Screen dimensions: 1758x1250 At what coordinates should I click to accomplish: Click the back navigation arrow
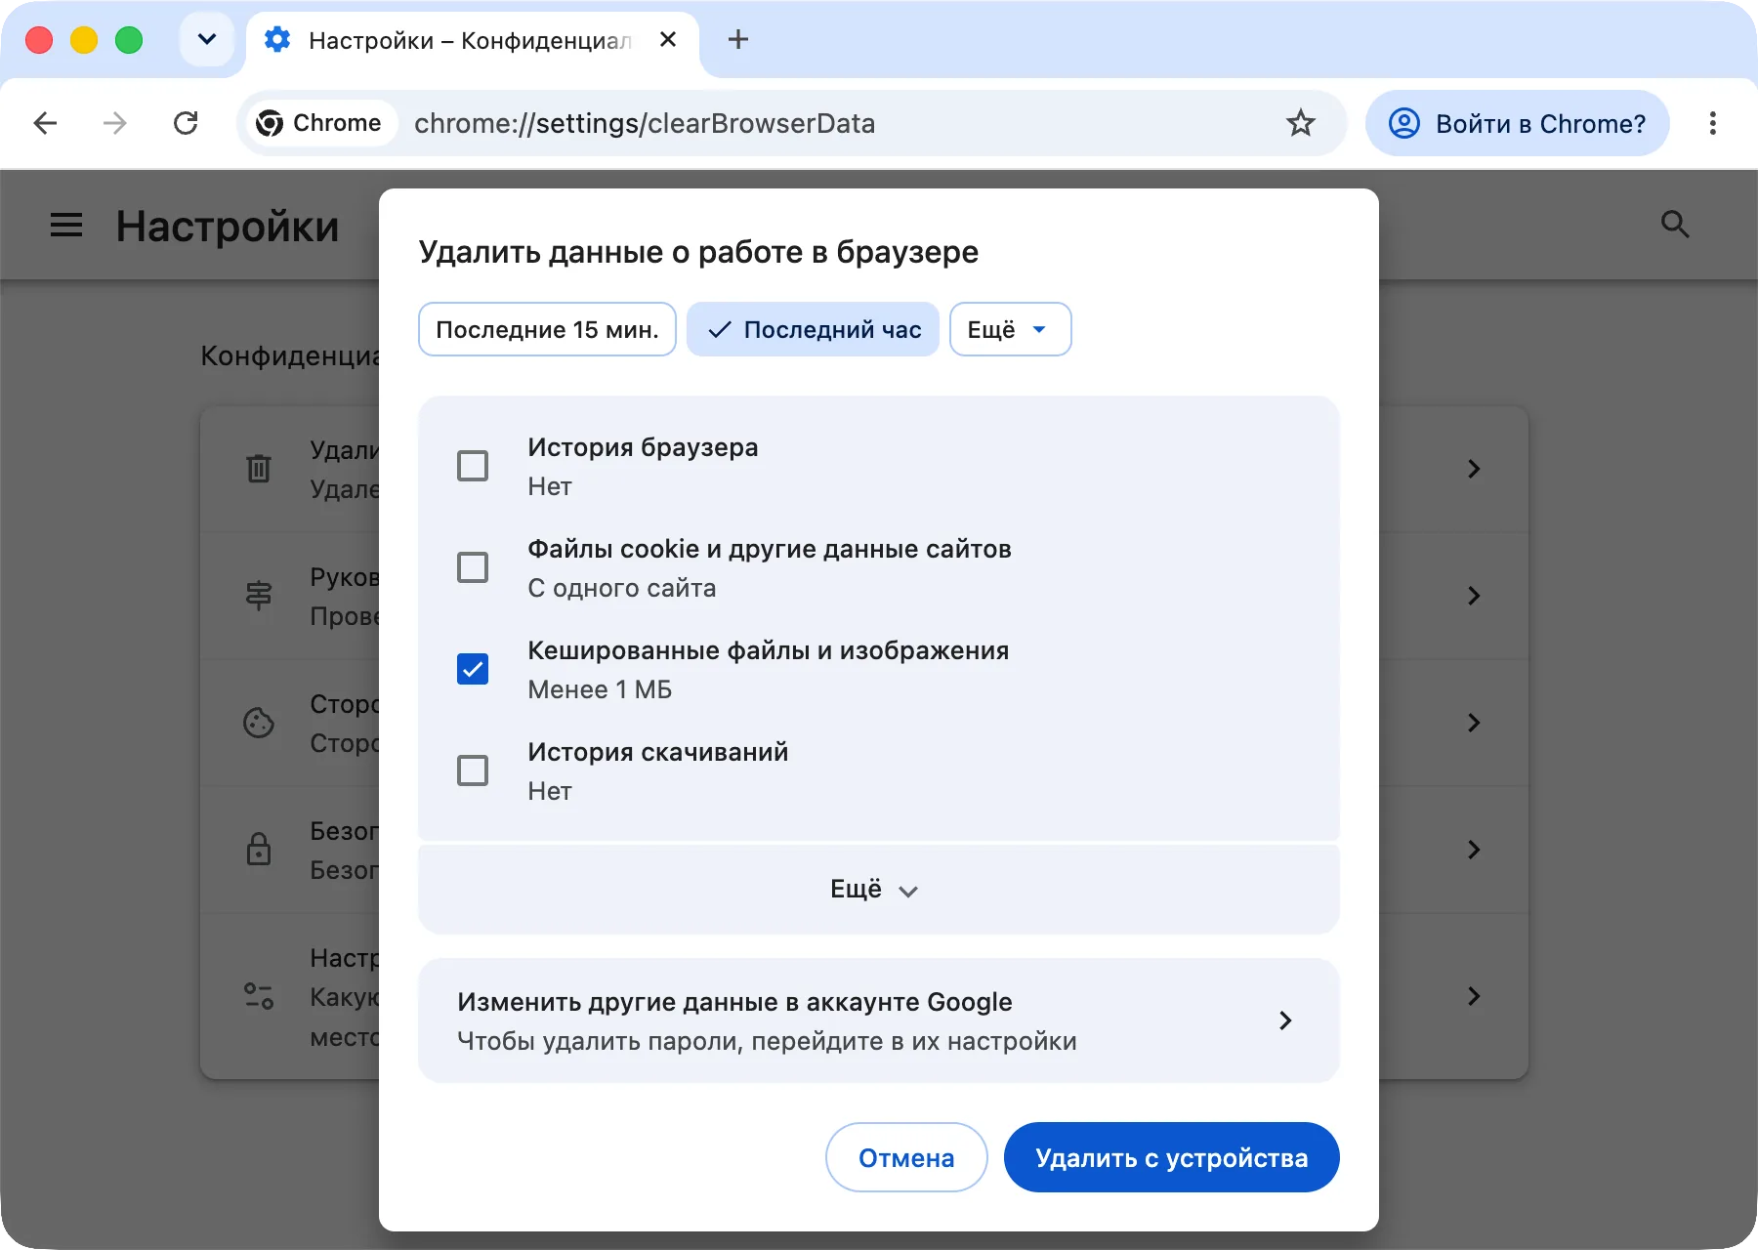pos(45,123)
